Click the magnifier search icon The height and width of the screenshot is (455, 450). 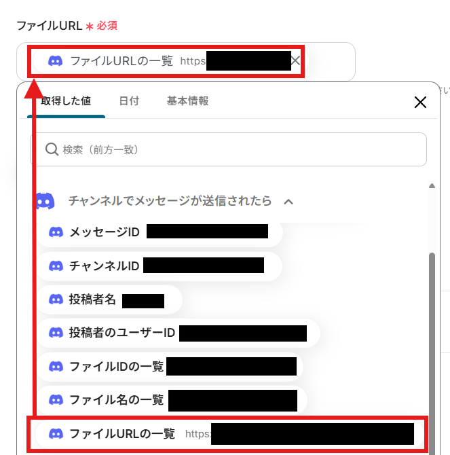52,149
